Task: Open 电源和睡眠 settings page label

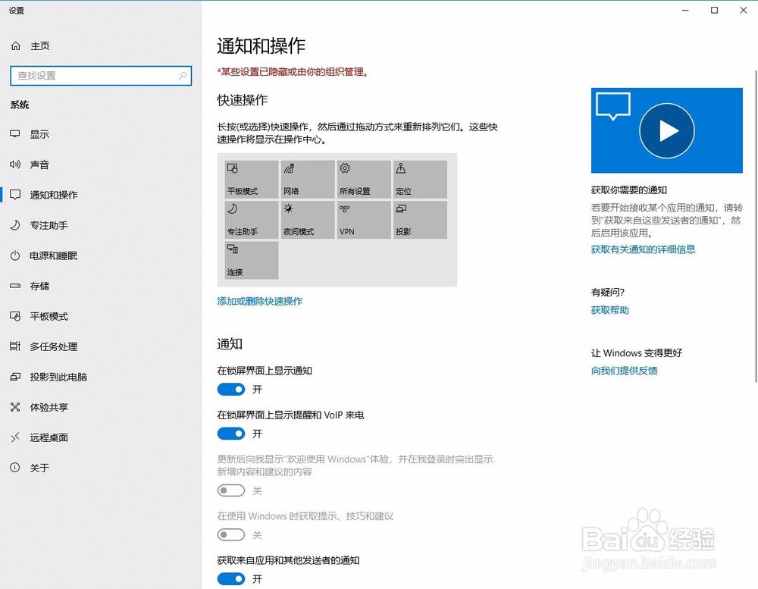Action: [54, 255]
